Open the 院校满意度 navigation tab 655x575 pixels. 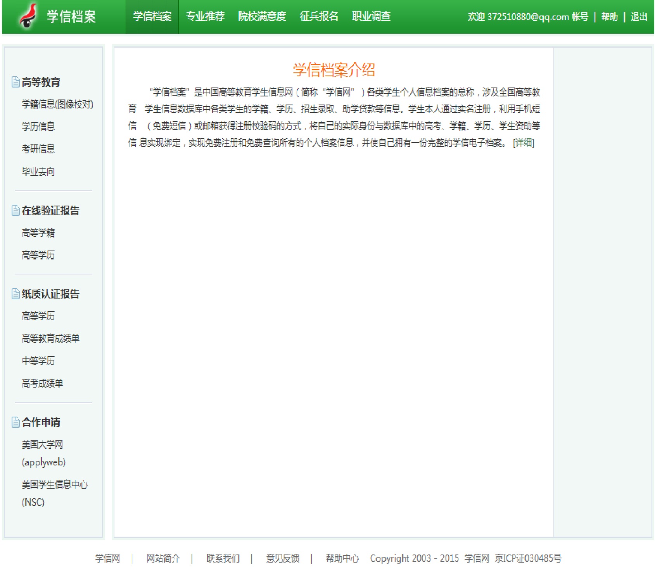point(262,17)
